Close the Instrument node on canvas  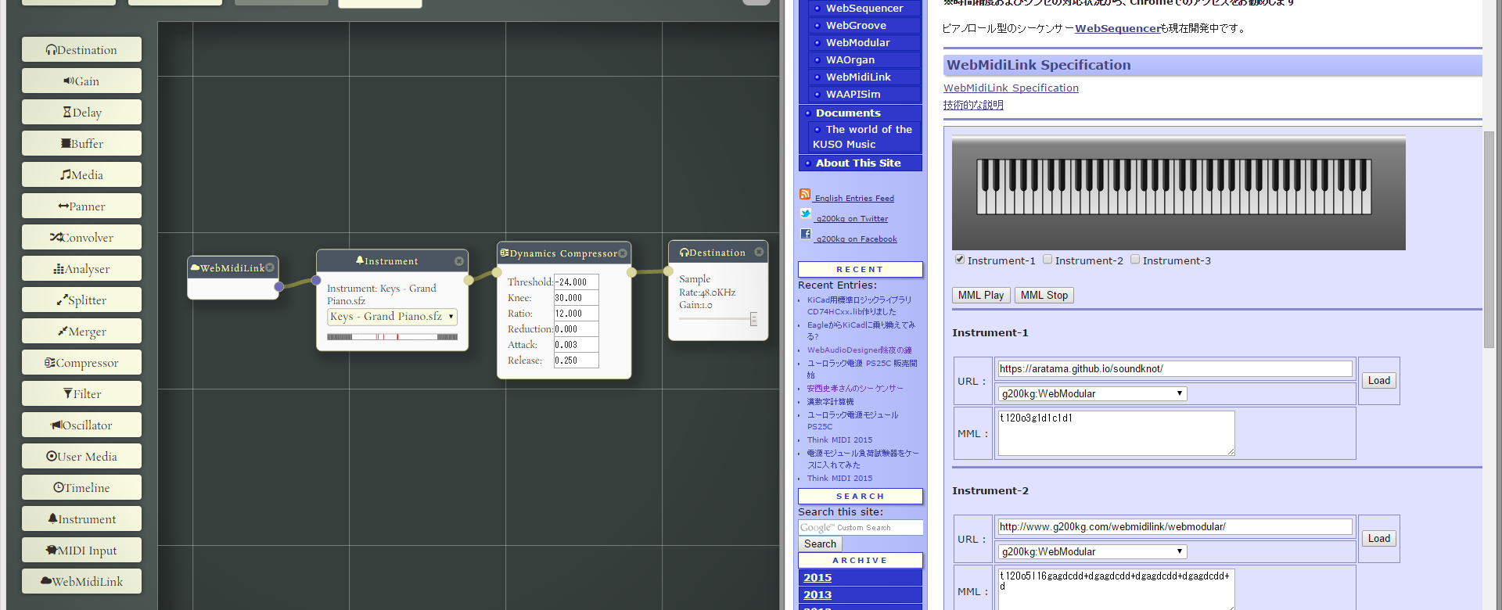459,261
